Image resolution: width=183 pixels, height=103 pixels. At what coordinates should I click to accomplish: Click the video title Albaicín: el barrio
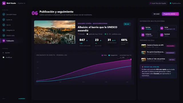click(98, 29)
